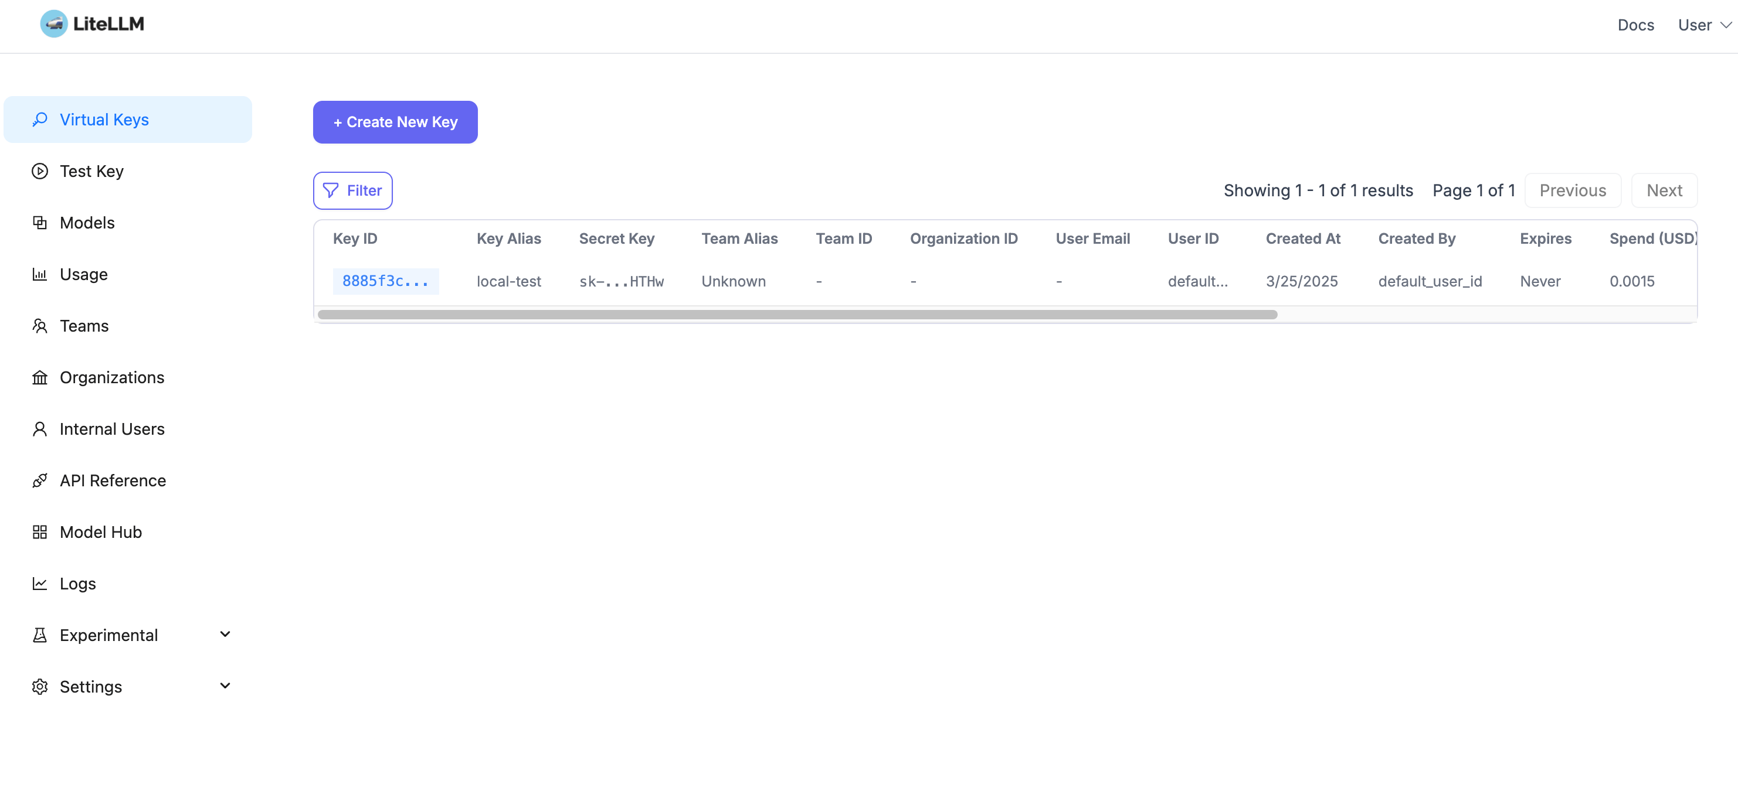The image size is (1738, 791).
Task: Open the API Reference plug icon
Action: 40,480
